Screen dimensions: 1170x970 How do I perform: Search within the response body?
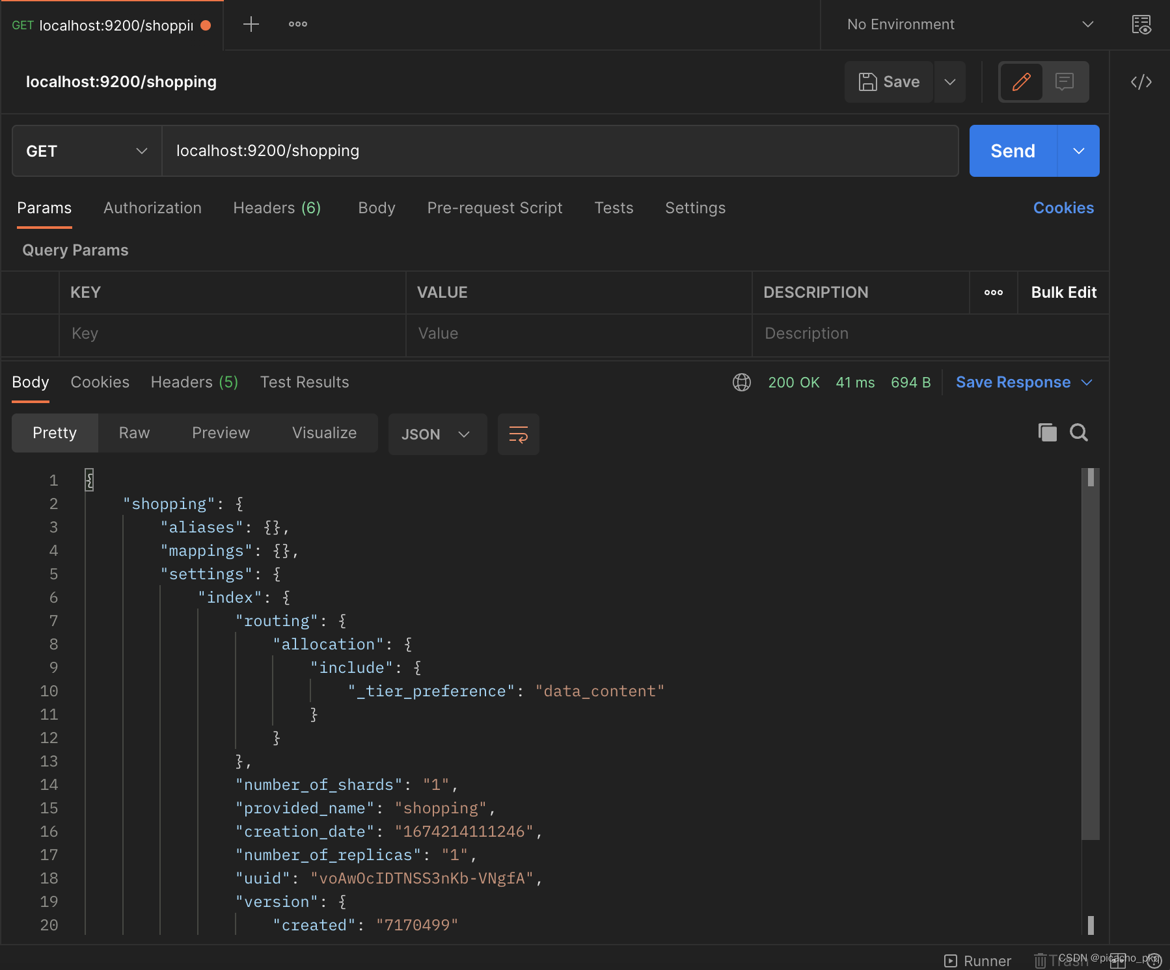click(1079, 432)
